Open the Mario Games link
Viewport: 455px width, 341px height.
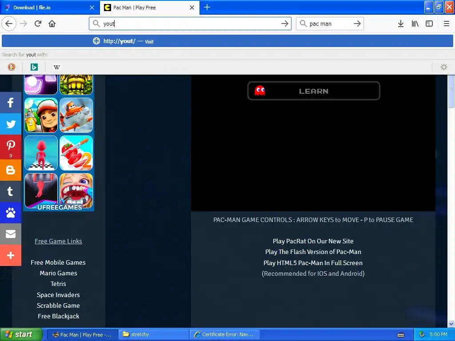[x=58, y=273]
